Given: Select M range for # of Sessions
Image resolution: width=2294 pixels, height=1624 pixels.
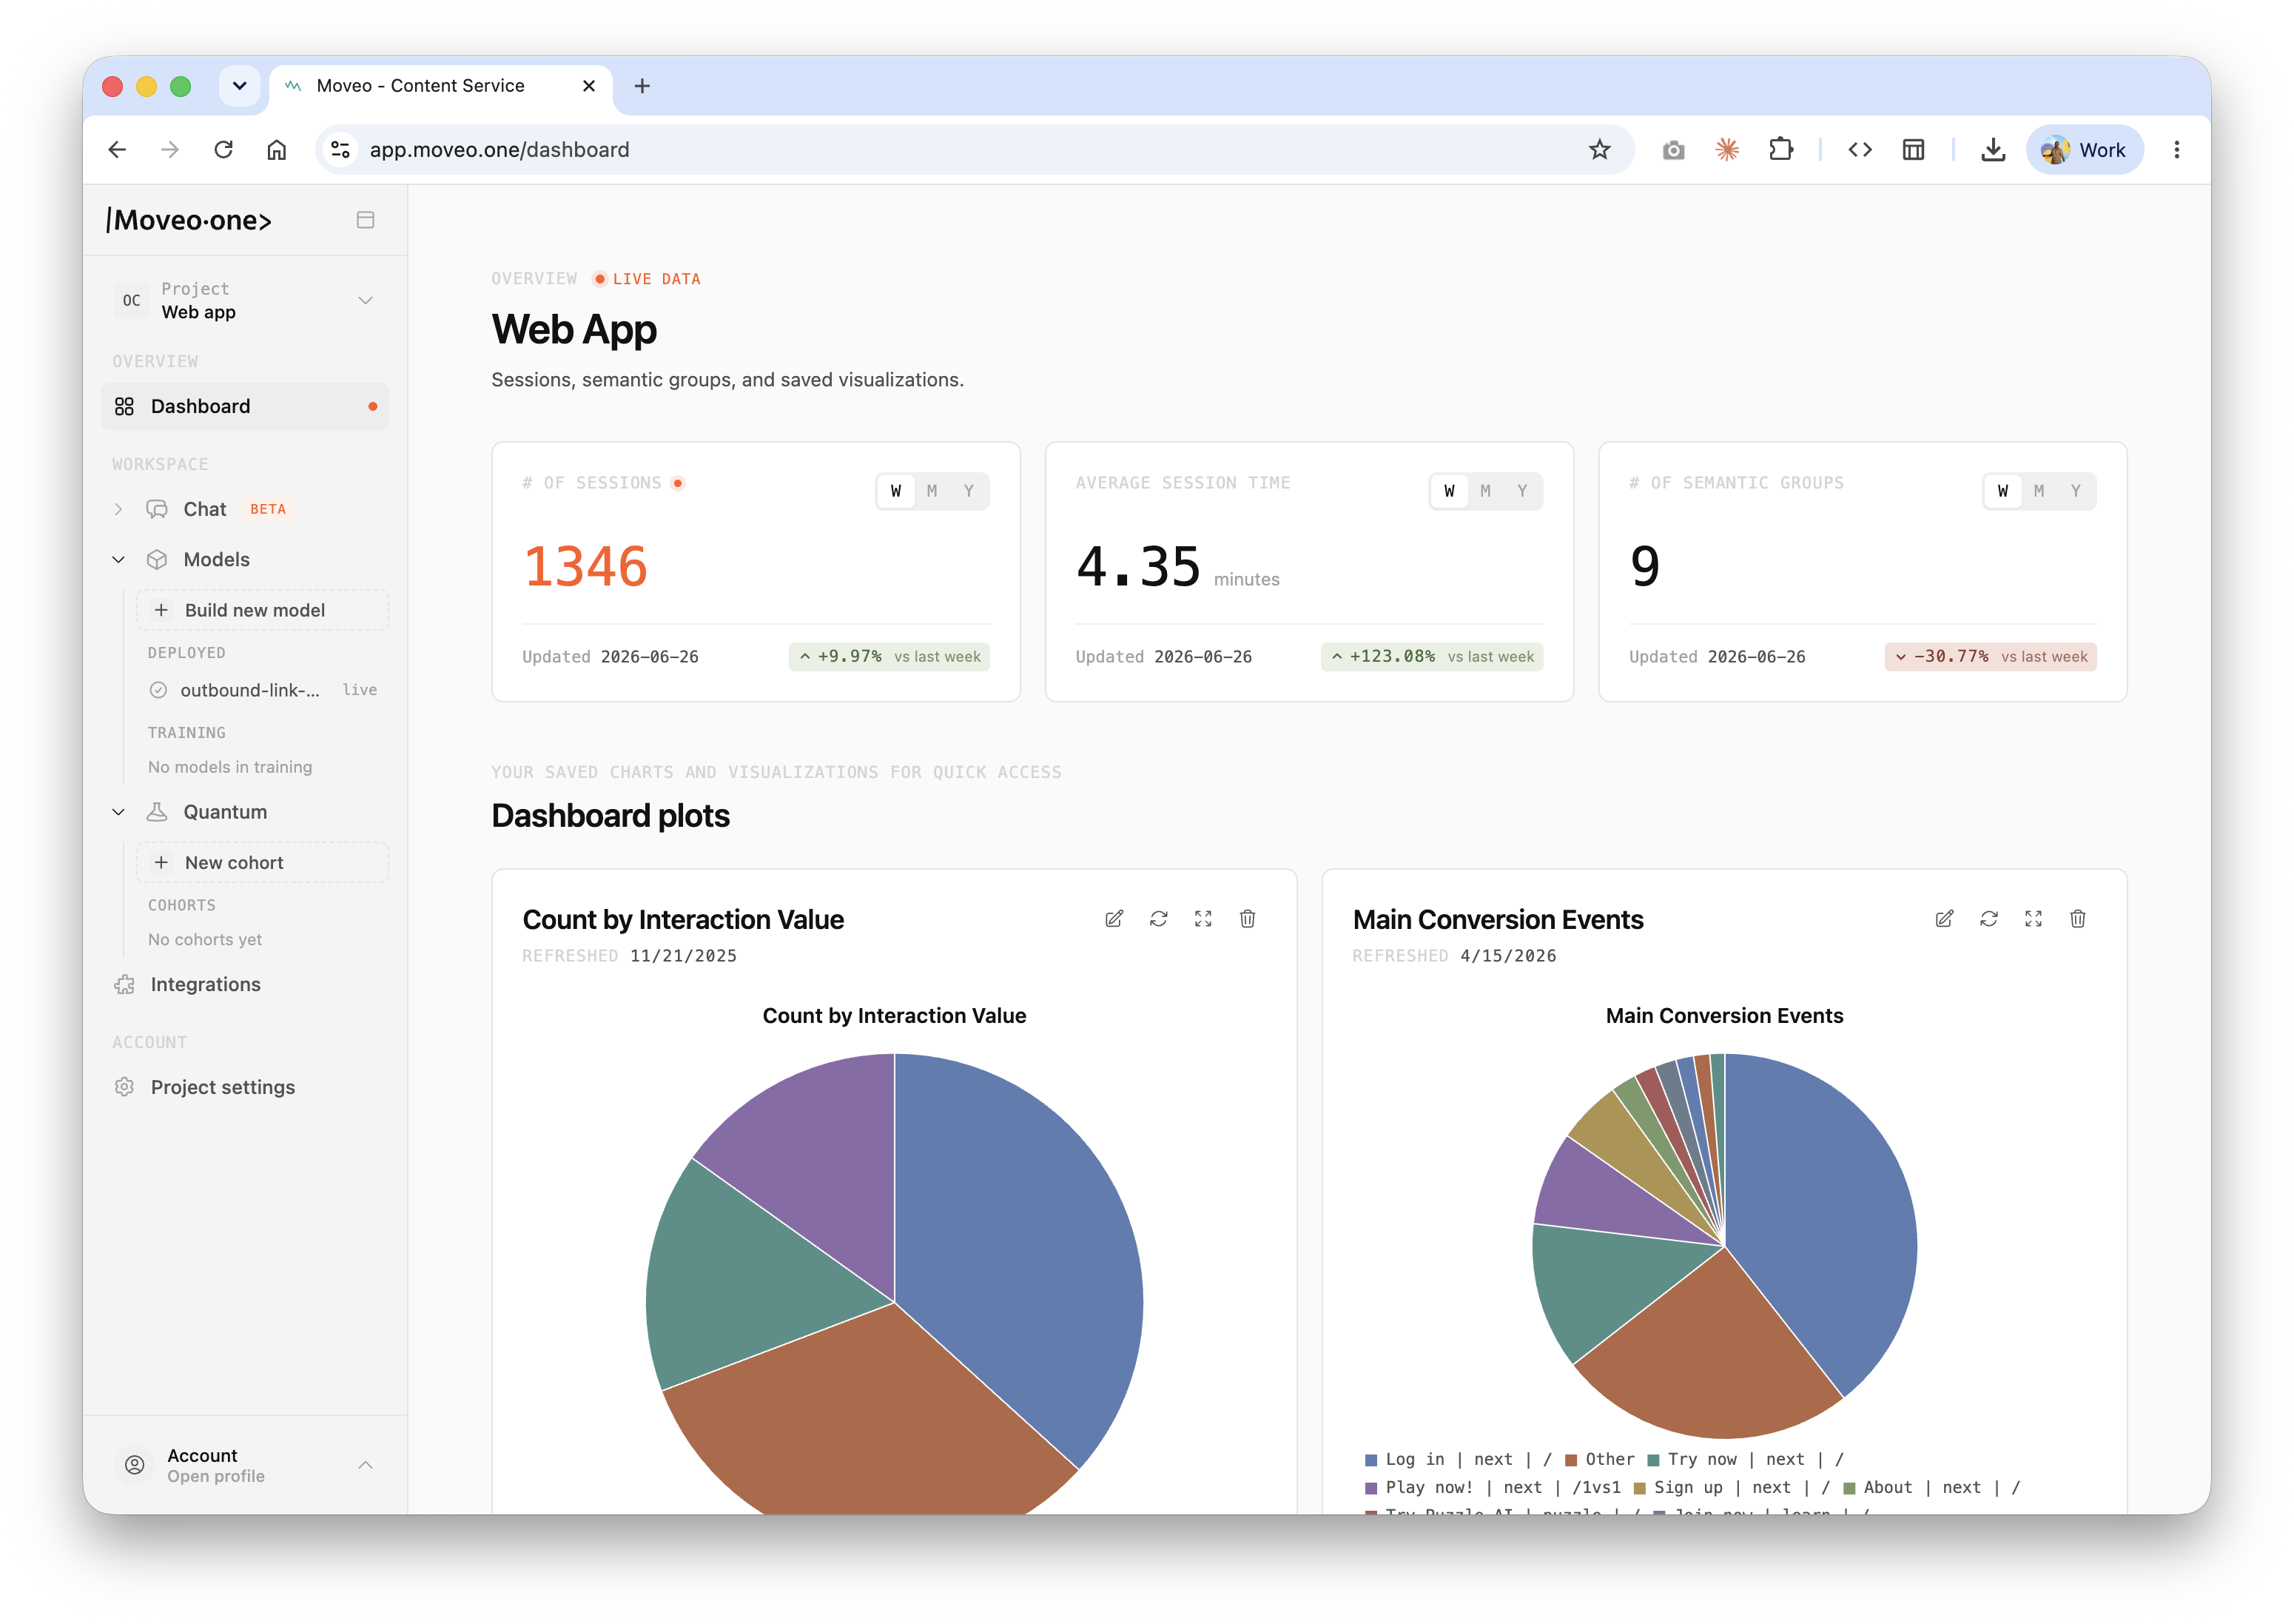Looking at the screenshot, I should [x=932, y=491].
